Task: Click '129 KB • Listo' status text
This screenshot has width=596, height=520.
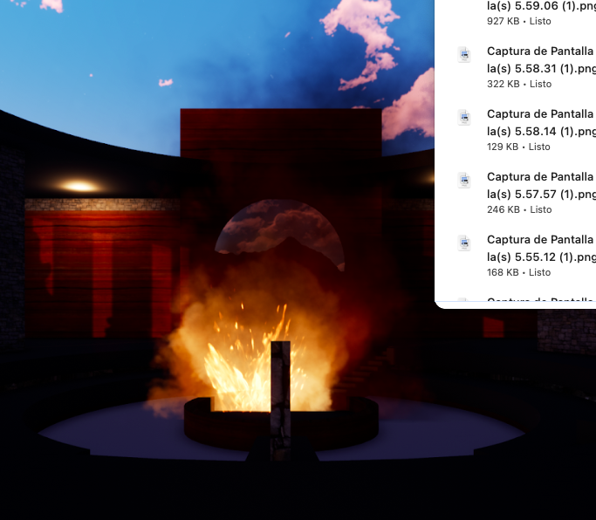Action: pos(518,147)
